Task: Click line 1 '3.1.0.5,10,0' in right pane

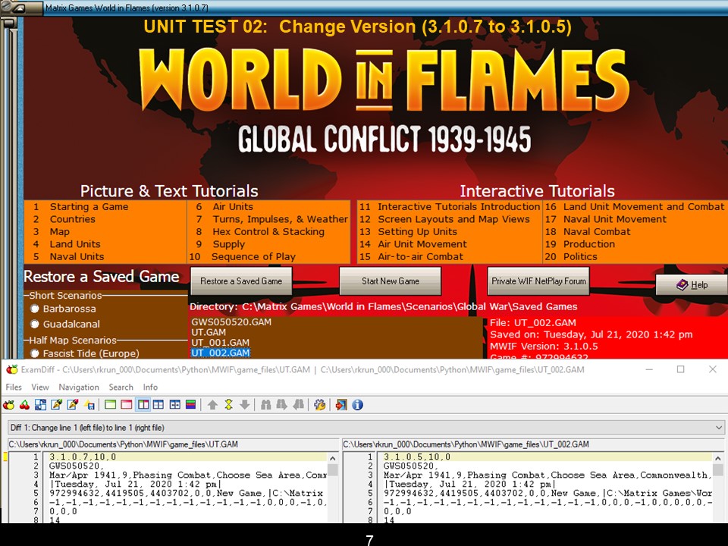Action: point(417,457)
